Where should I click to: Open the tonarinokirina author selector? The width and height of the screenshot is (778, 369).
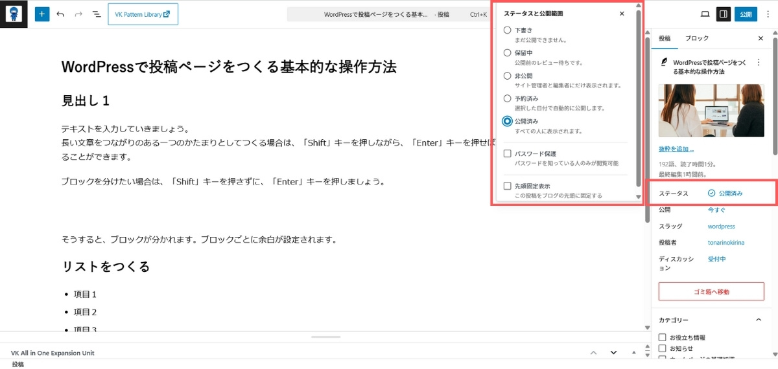[x=725, y=243]
